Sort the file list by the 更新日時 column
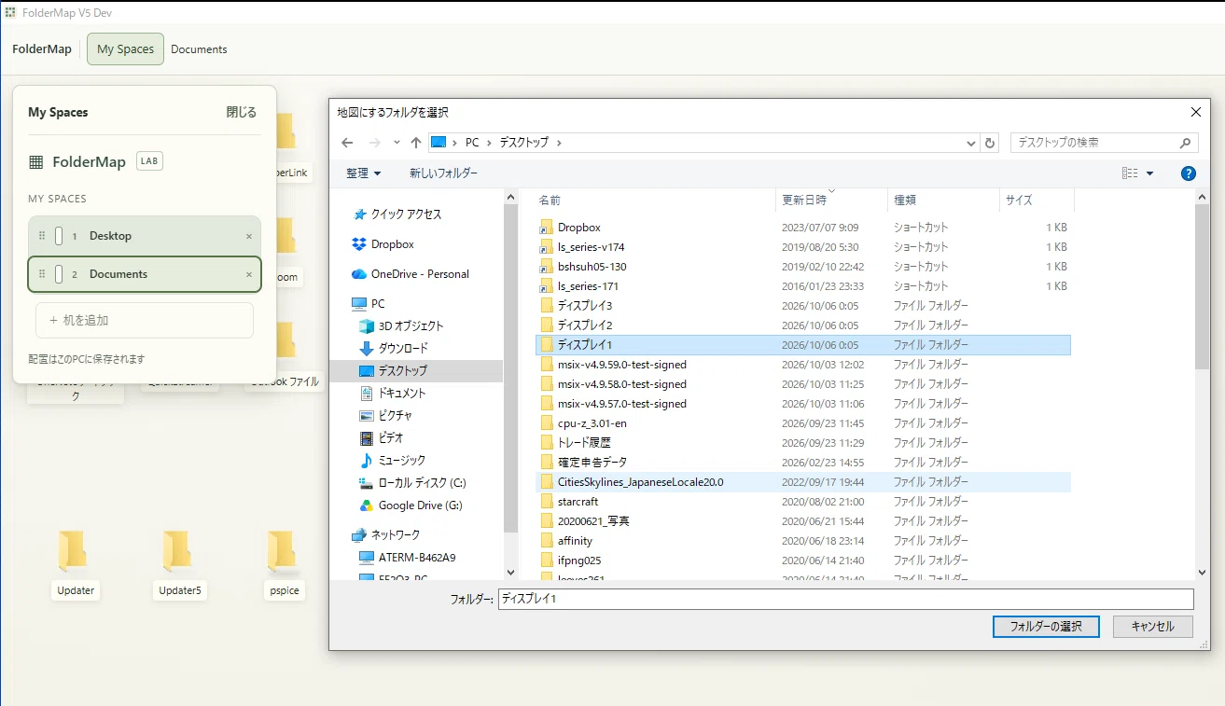 [831, 201]
